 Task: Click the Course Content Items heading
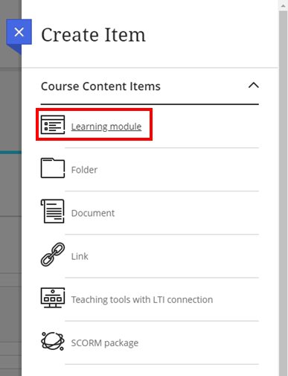[100, 86]
